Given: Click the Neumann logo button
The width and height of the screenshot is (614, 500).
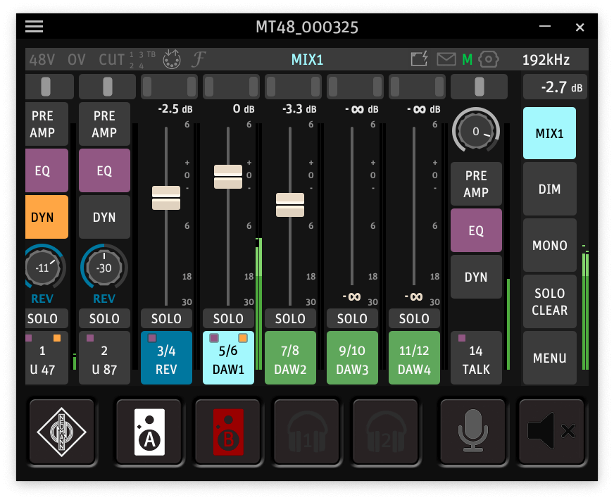Looking at the screenshot, I should pyautogui.click(x=61, y=432).
